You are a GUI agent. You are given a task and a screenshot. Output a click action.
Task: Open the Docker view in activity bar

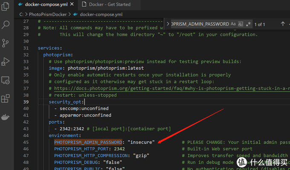(6, 117)
